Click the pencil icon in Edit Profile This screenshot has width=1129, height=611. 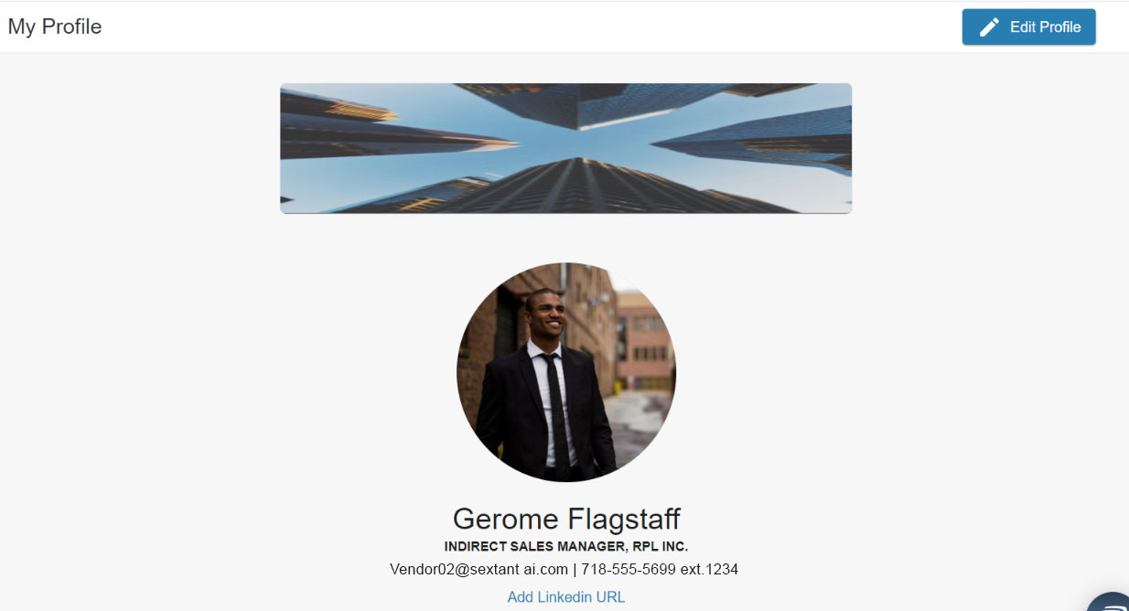pyautogui.click(x=989, y=27)
